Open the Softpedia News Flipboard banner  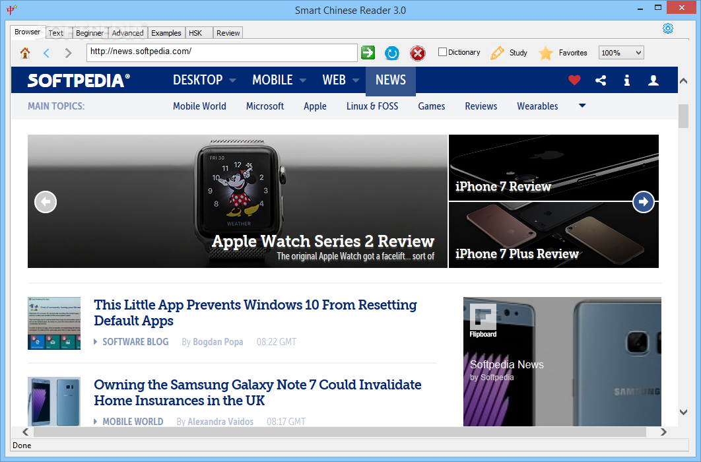click(562, 362)
